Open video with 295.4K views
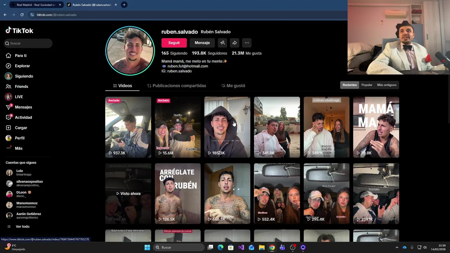The height and width of the screenshot is (253, 450). coord(326,194)
